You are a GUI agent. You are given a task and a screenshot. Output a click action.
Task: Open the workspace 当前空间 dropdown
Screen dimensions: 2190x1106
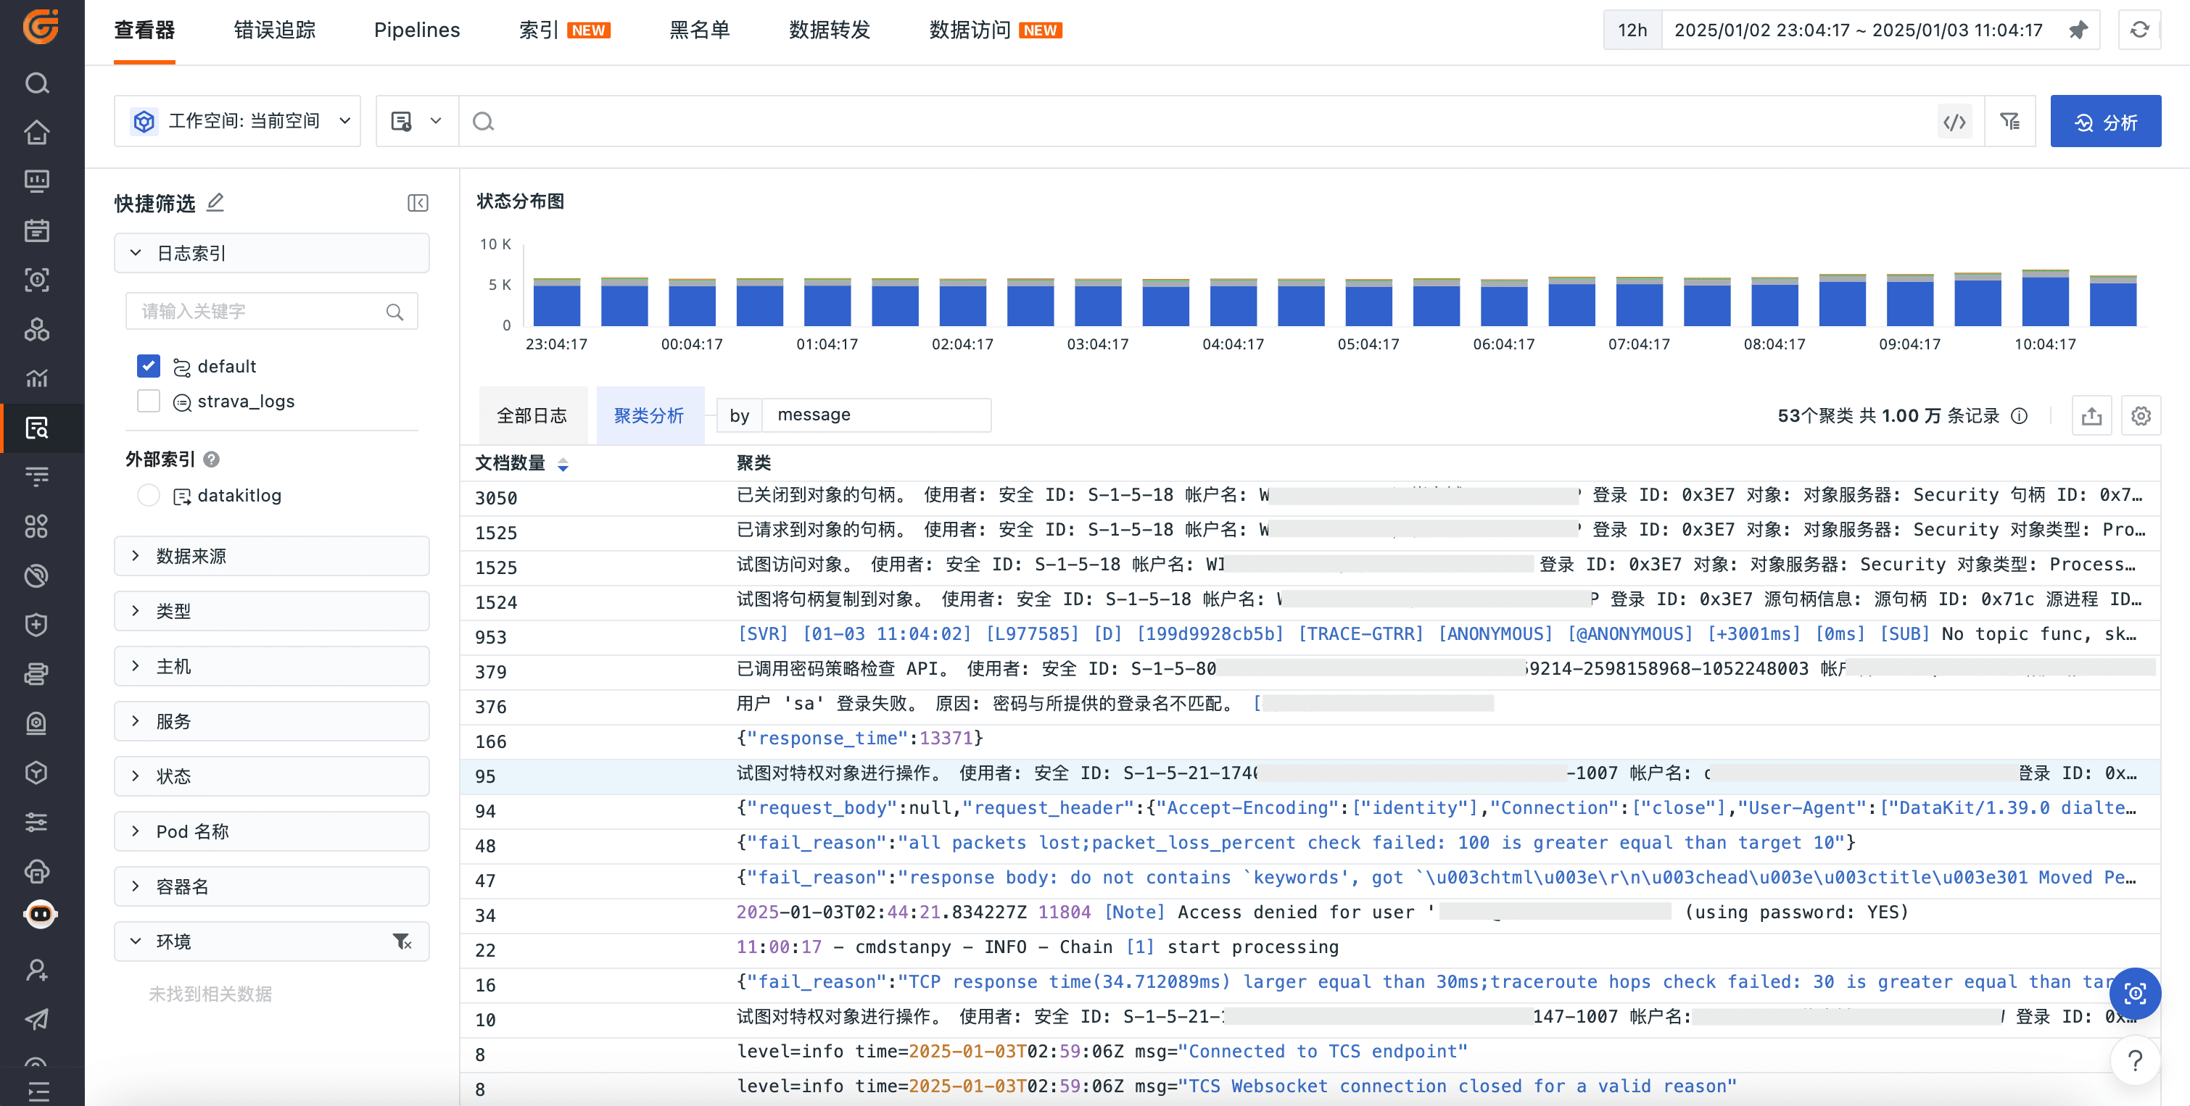point(238,122)
